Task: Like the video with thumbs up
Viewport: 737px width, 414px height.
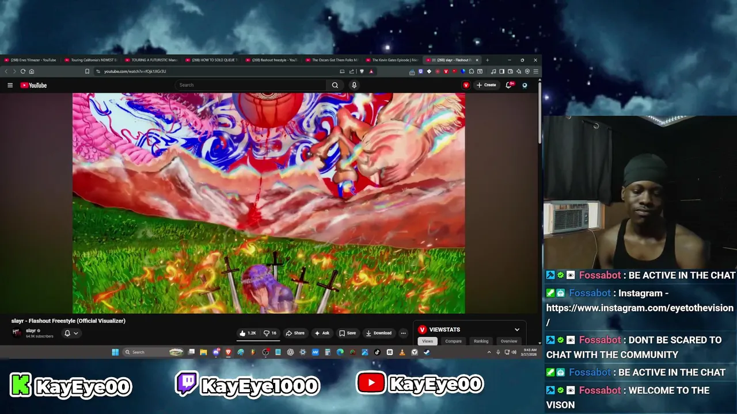Action: (x=248, y=333)
